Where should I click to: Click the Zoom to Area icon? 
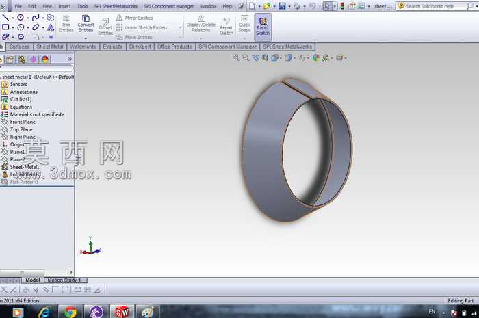coord(246,57)
